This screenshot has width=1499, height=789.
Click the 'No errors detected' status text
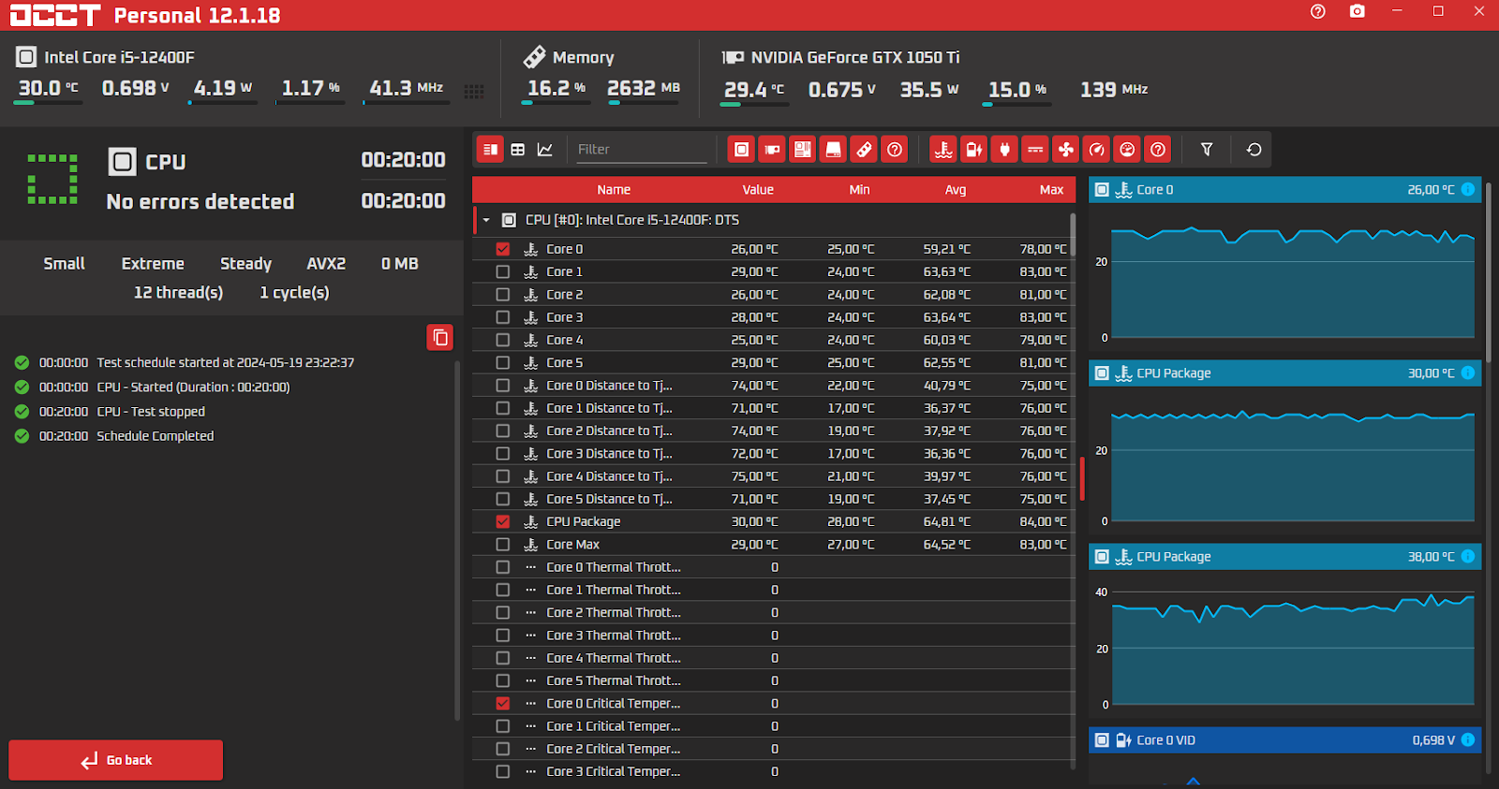(x=200, y=201)
